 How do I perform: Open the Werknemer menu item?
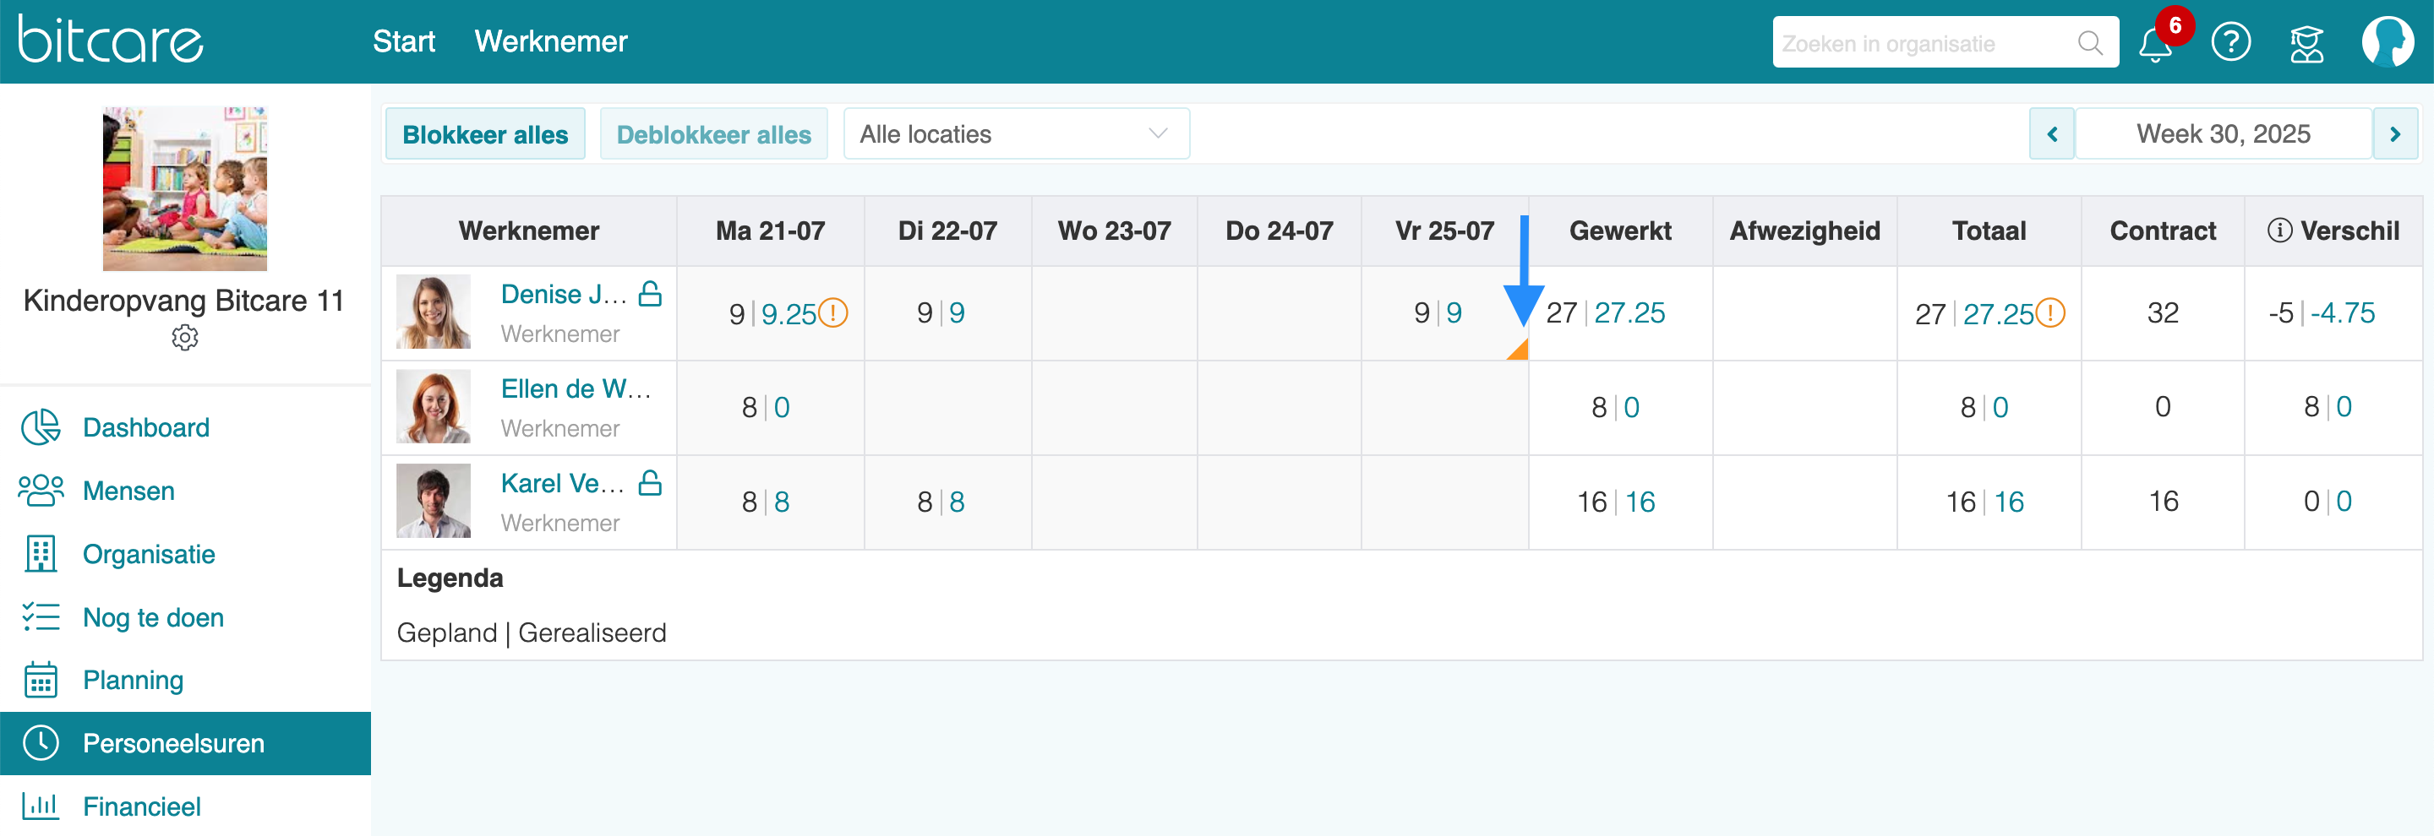pyautogui.click(x=551, y=41)
